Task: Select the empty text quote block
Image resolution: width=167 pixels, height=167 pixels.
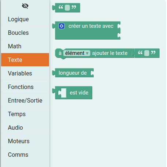Action: coord(66,8)
